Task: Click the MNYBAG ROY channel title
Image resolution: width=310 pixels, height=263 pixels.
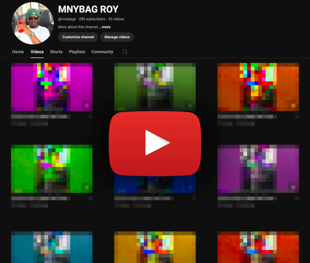Action: [88, 9]
